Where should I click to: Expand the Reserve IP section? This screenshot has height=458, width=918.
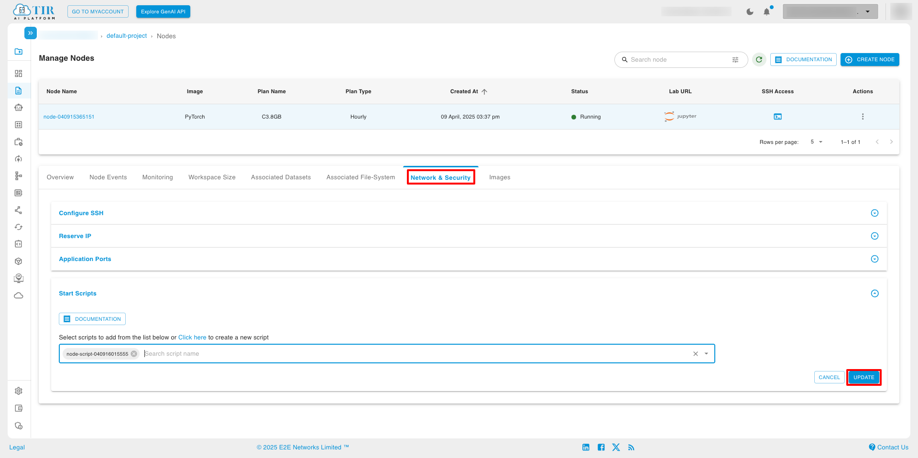pyautogui.click(x=874, y=236)
